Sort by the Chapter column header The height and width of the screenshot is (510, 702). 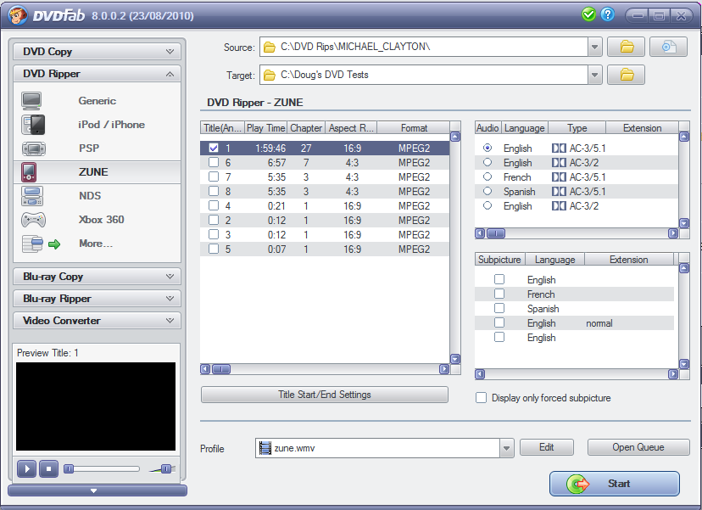[306, 128]
